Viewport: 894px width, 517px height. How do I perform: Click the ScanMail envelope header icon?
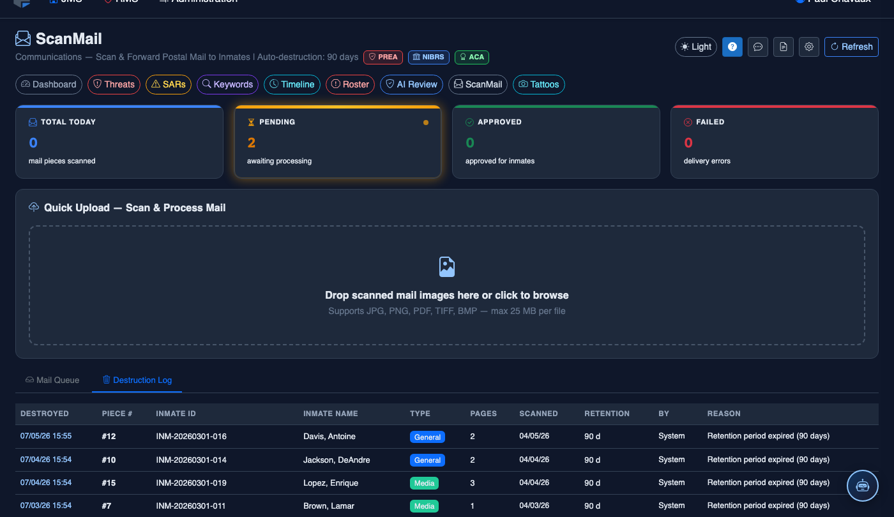(23, 39)
